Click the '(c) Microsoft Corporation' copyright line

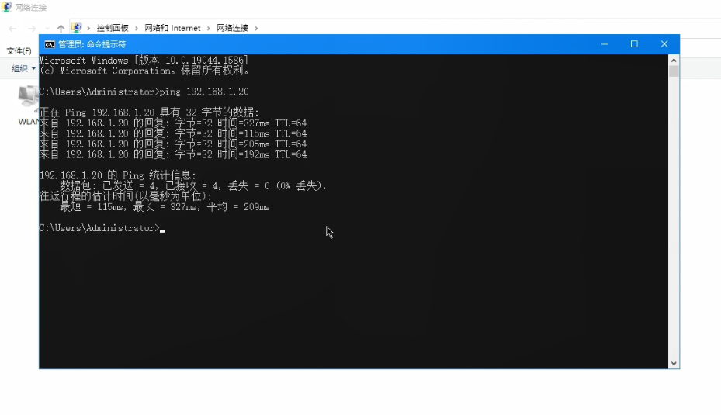click(145, 71)
